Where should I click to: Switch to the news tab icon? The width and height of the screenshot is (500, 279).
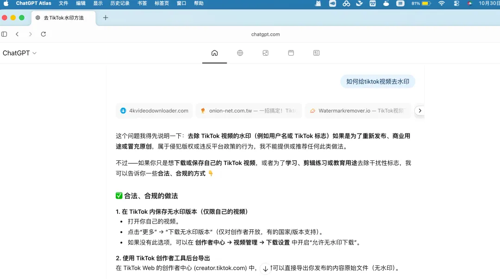pyautogui.click(x=316, y=53)
